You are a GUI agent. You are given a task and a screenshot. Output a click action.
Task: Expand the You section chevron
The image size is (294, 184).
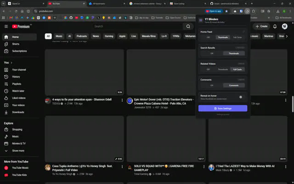coord(11,63)
